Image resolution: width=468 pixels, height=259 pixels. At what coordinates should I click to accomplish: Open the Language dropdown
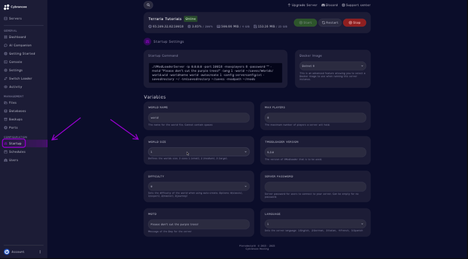[315, 224]
